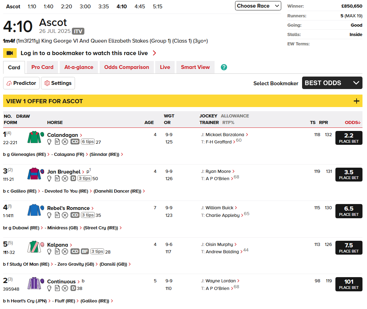Open the Smart View tab
This screenshot has height=309, width=367.
coord(195,67)
